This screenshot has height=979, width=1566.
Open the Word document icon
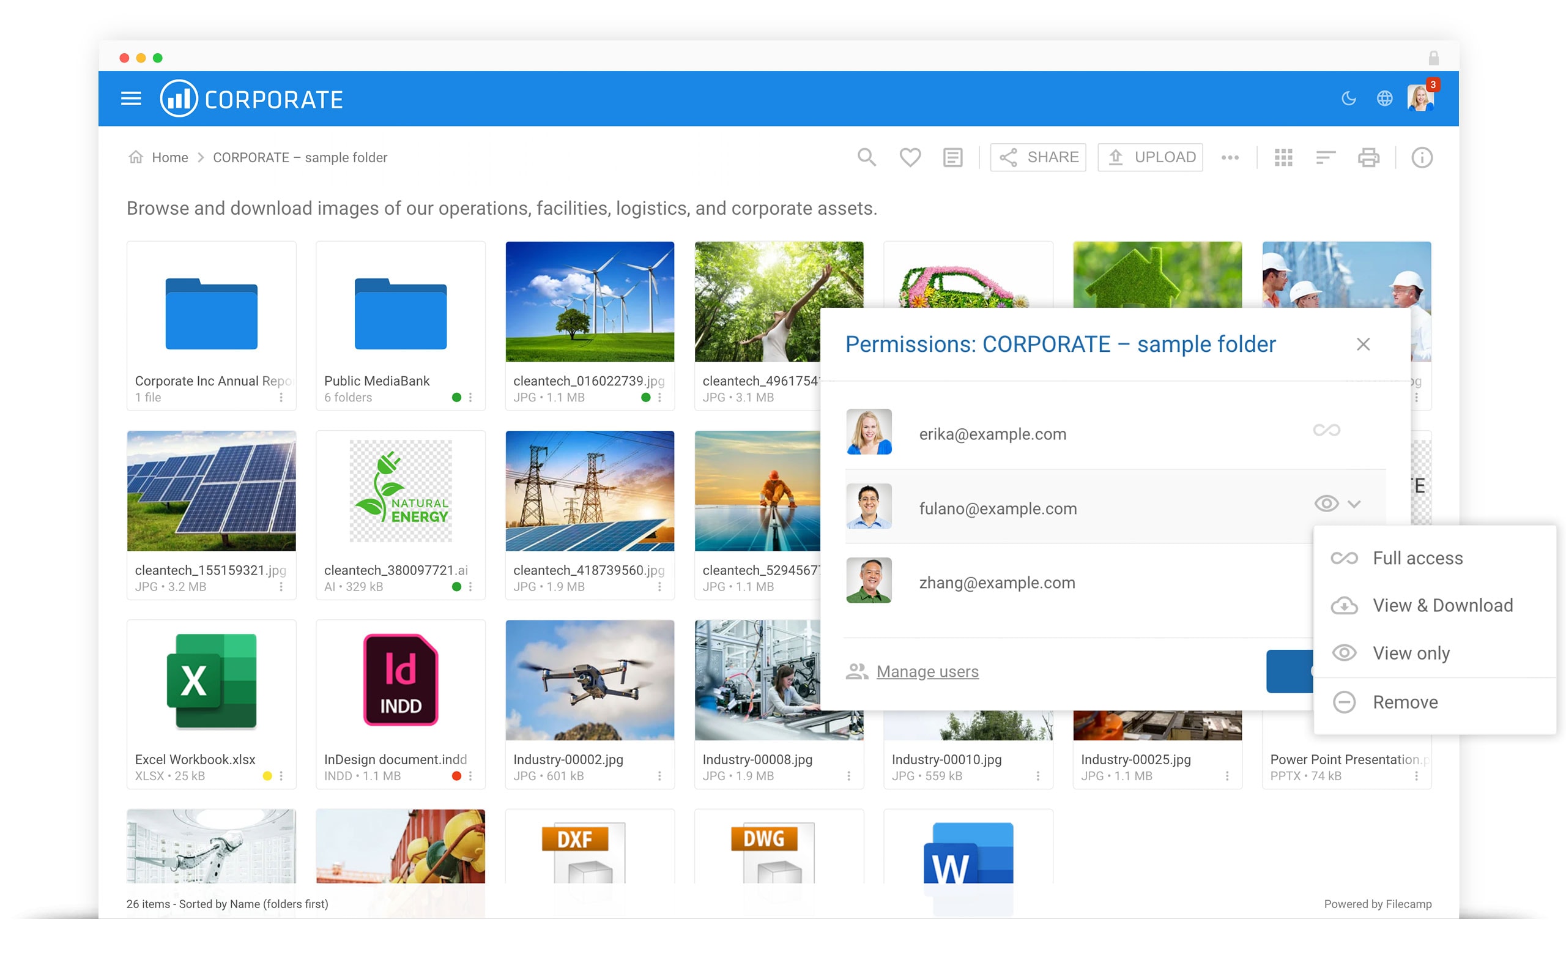(x=968, y=853)
